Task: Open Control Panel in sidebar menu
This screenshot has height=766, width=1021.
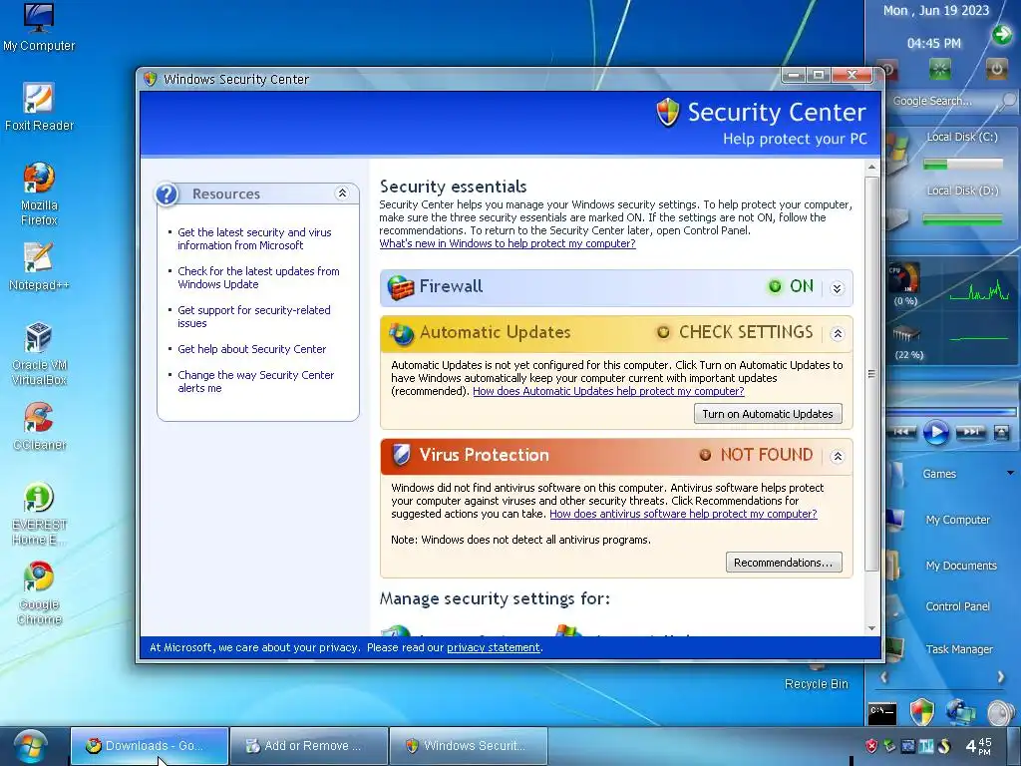Action: pos(957,606)
